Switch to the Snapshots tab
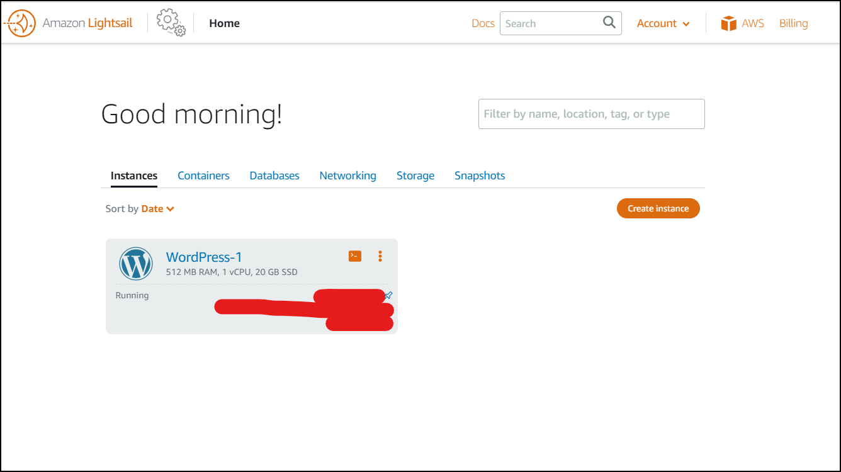The width and height of the screenshot is (841, 472). 480,176
